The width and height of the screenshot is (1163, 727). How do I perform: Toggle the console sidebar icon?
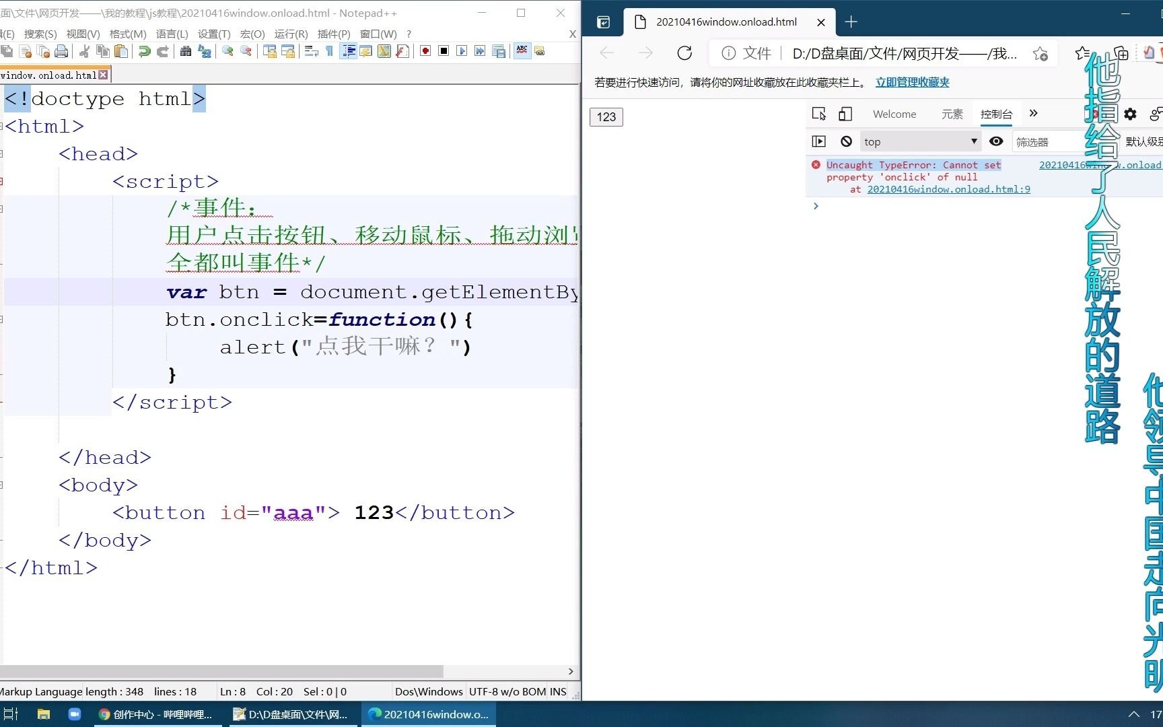pos(819,141)
